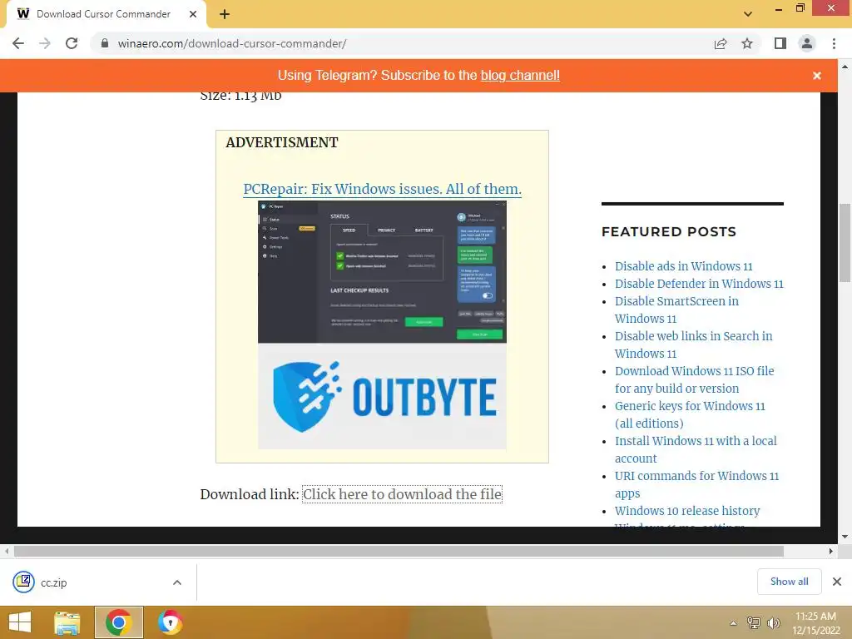Click the FEATURED POSTS heading
Viewport: 852px width, 639px height.
(669, 232)
